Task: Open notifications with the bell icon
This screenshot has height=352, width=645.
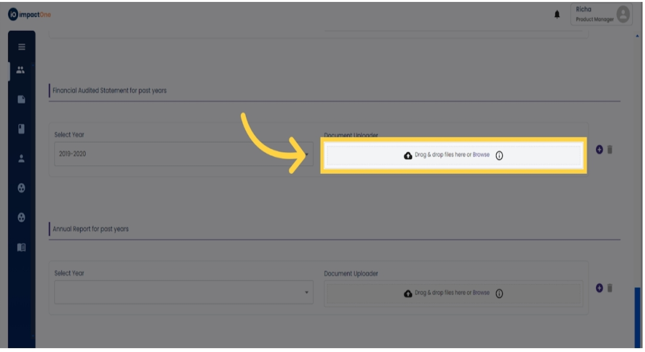Action: tap(557, 15)
